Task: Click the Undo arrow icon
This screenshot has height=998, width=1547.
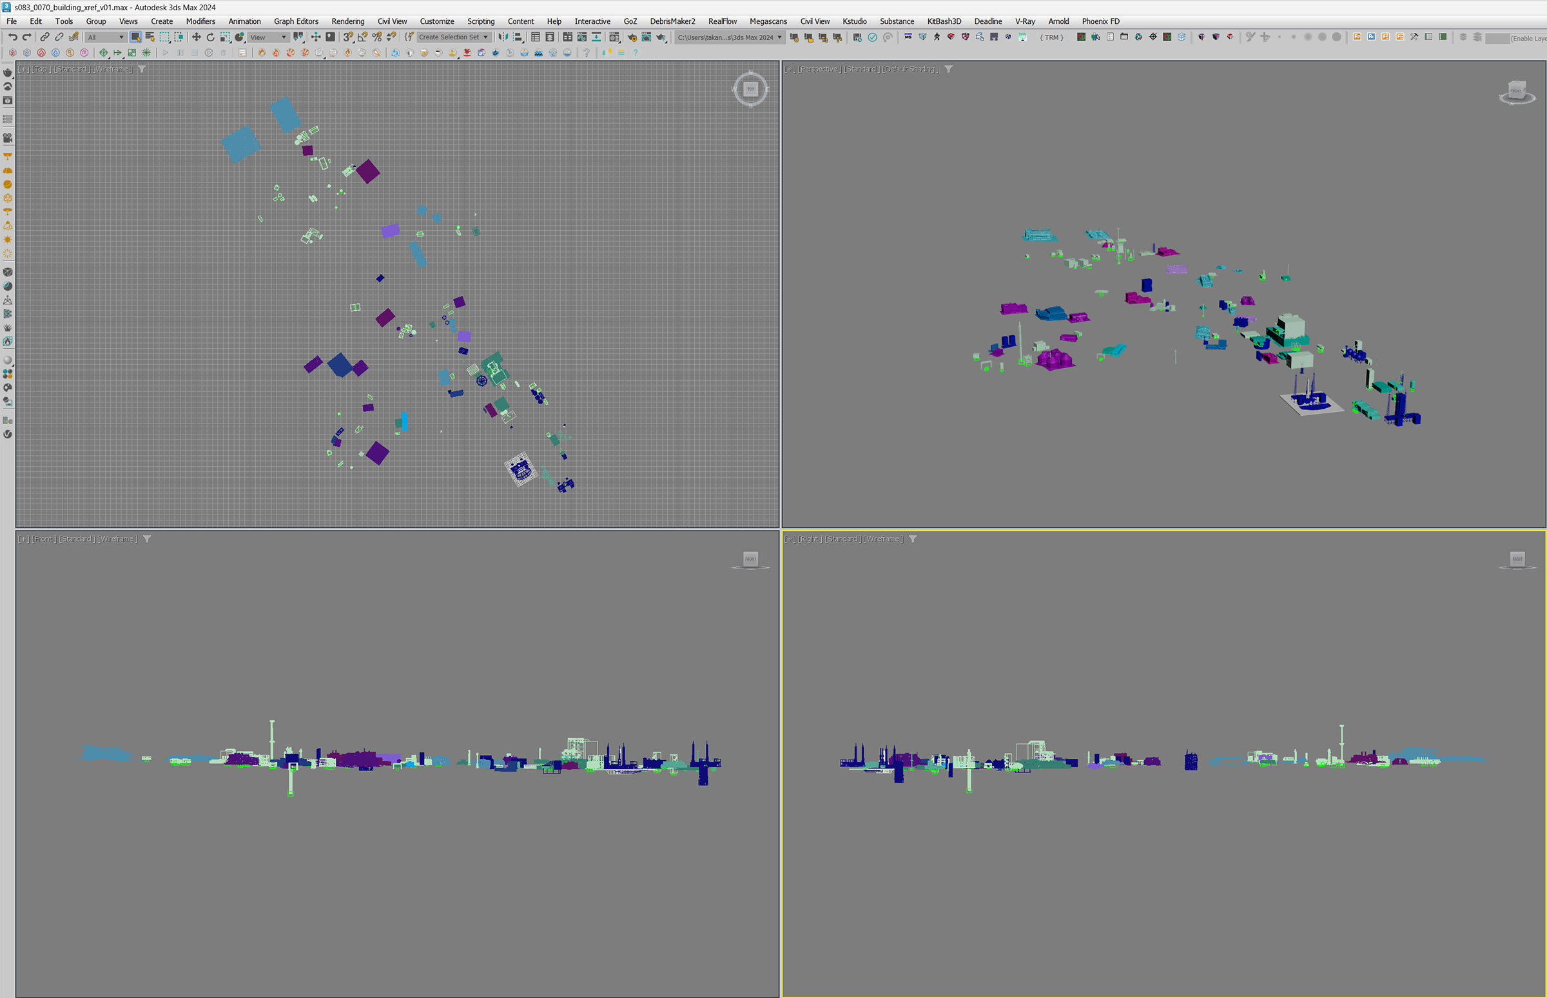Action: (x=12, y=37)
